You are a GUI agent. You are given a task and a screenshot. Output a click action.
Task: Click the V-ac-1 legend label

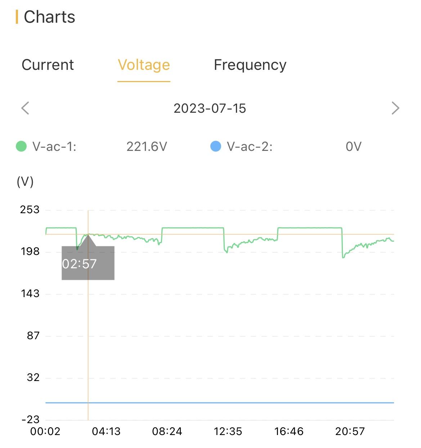coord(54,147)
